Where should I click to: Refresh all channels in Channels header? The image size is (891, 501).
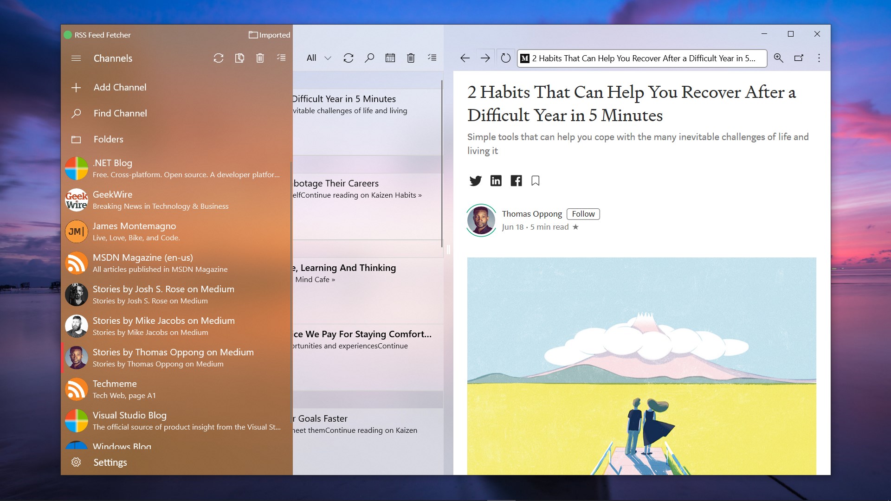coord(219,58)
